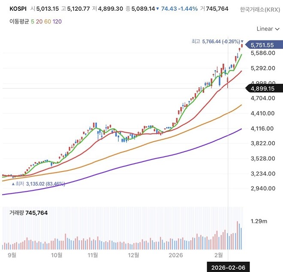Click the 최고 5,766.44 high marker
283x272 pixels.
tap(217, 41)
